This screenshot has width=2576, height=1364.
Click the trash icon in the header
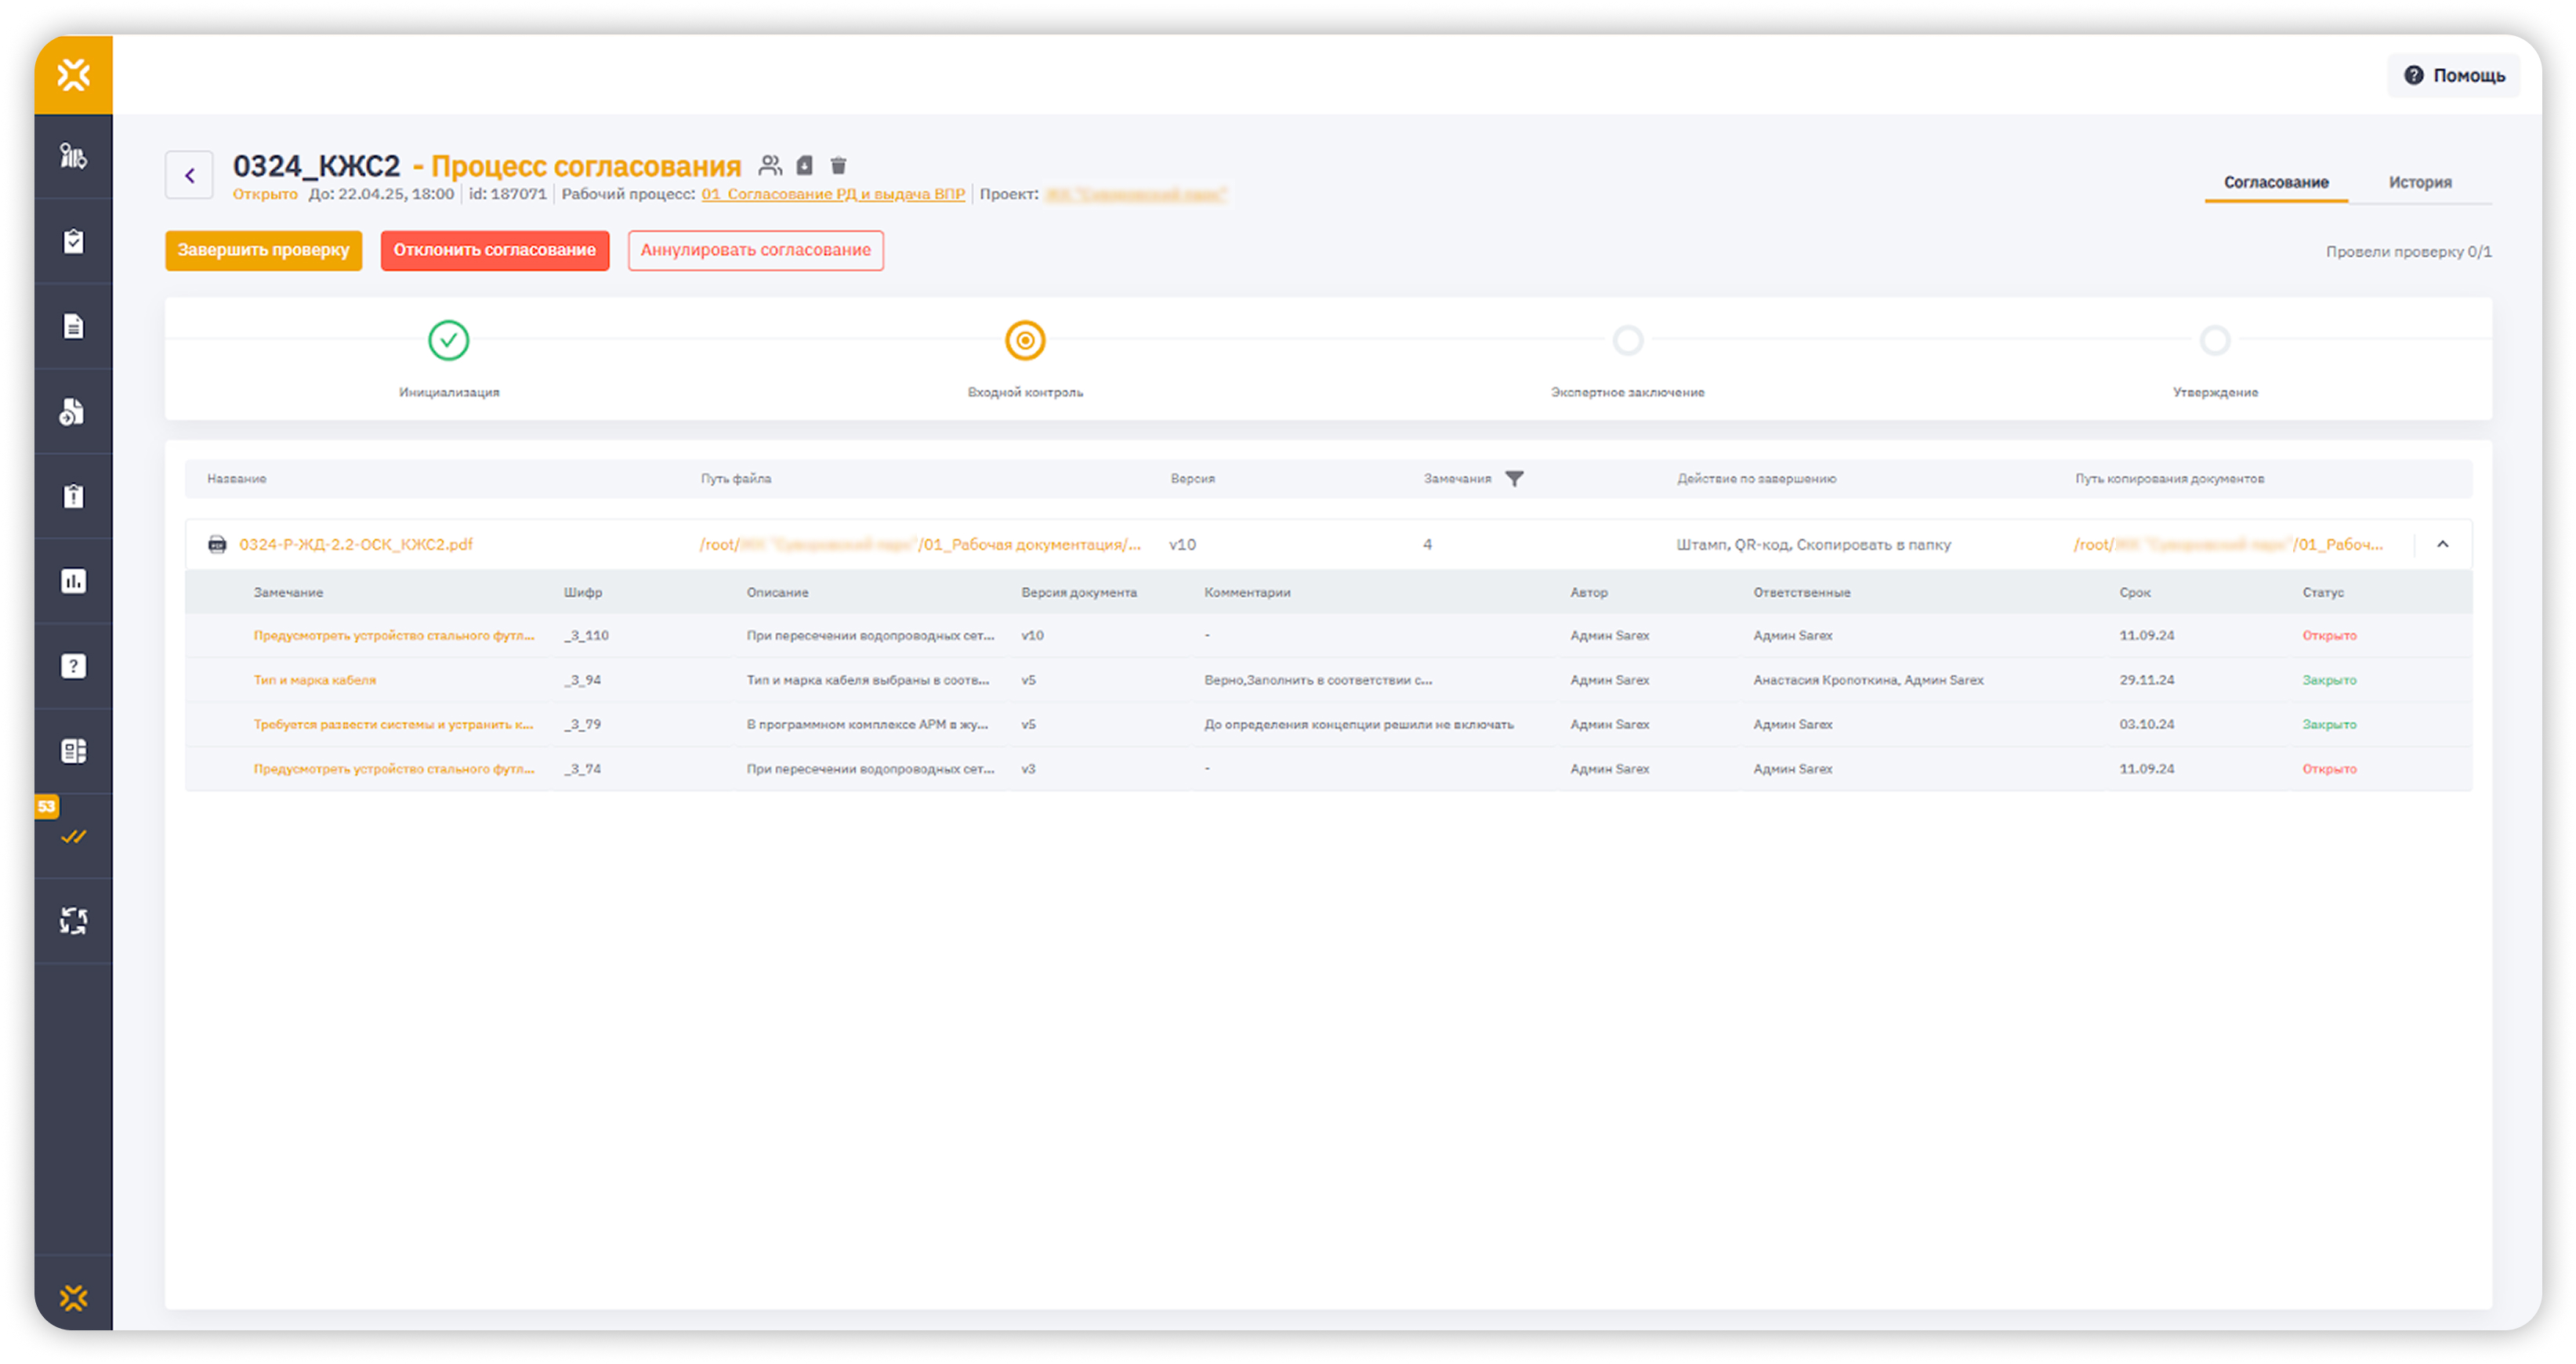coord(838,165)
